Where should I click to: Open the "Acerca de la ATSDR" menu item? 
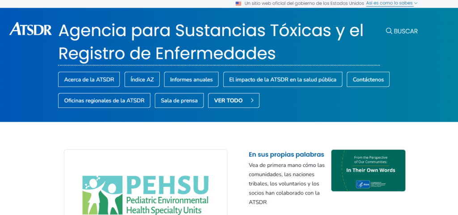tap(89, 79)
